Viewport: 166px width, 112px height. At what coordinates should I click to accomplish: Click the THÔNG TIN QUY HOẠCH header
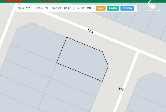point(32,1)
